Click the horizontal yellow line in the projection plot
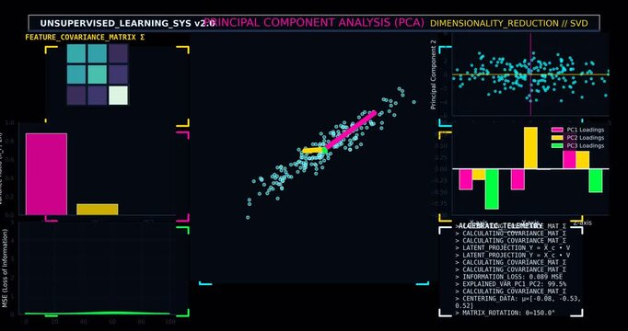Viewport: 628px width, 331px height. tap(530, 74)
